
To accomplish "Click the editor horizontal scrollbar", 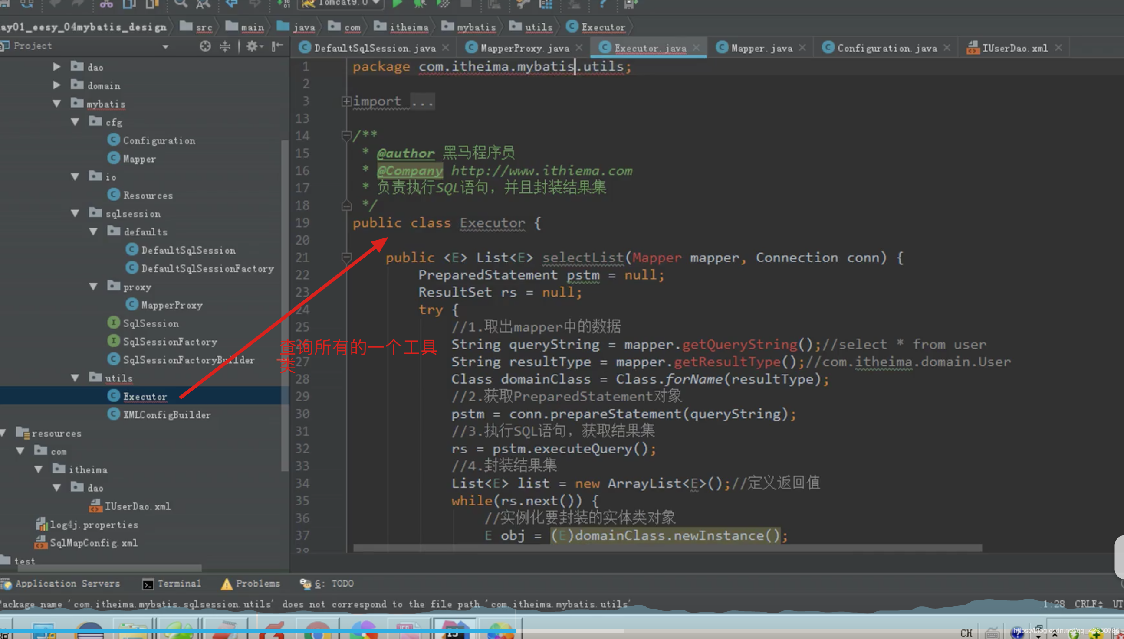I will tap(667, 548).
